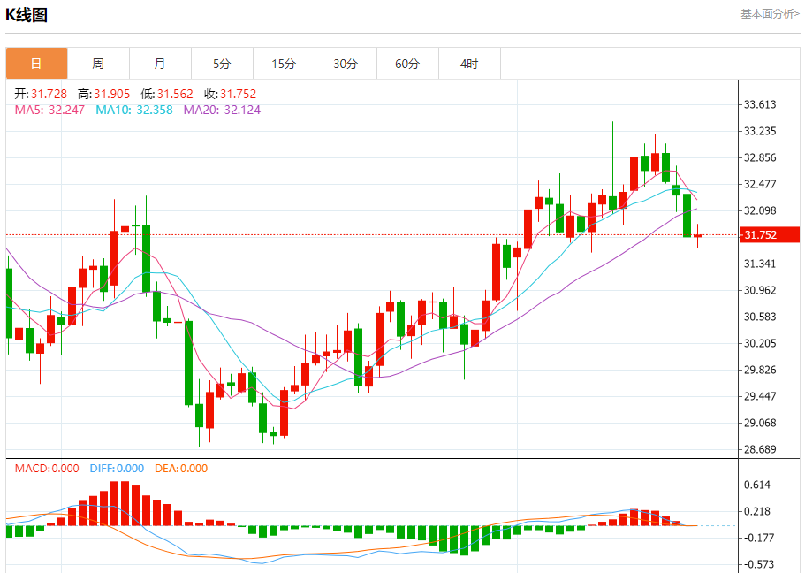
Task: Switch to the 月 monthly tab
Action: [160, 64]
